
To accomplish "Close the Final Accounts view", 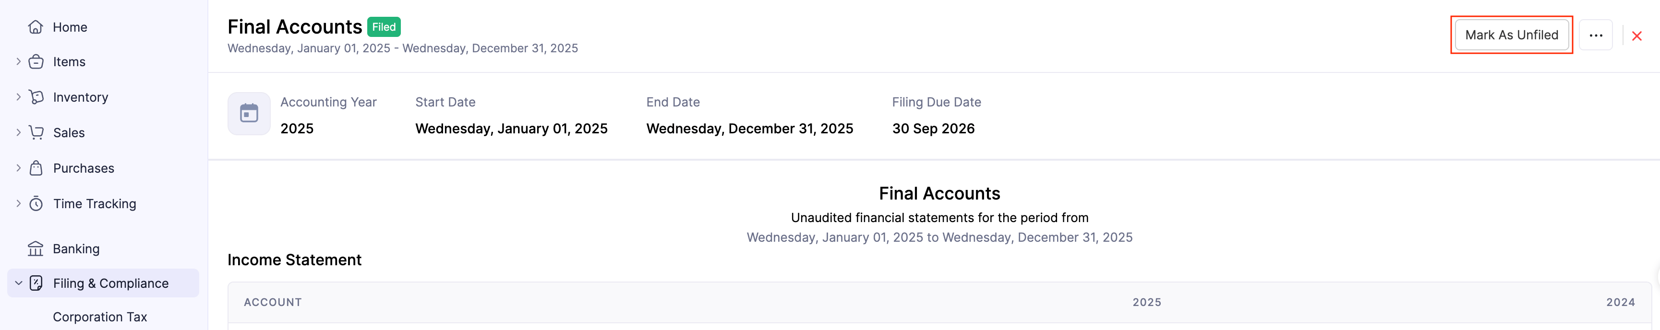I will (1637, 36).
